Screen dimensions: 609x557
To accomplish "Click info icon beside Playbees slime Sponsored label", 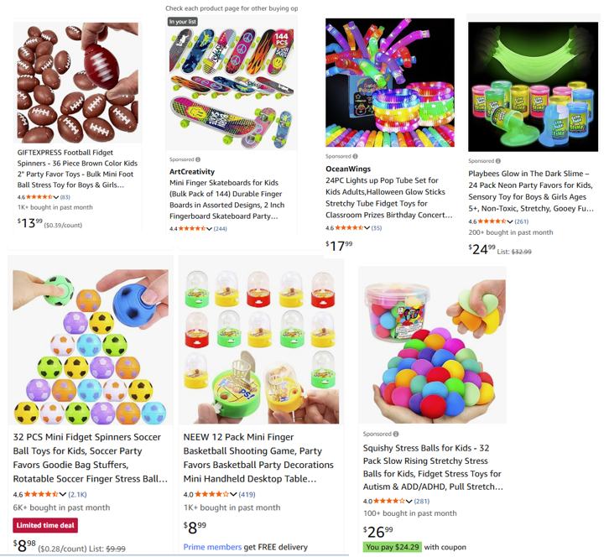I will [498, 161].
